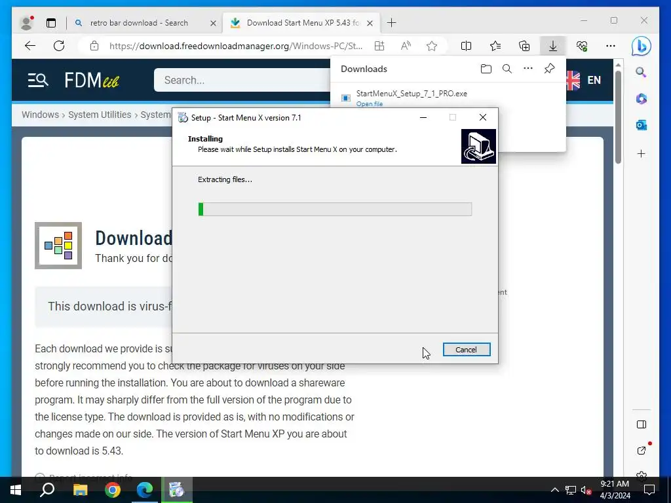Add a sidebar app with plus
Screen dimensions: 671x503
[641, 153]
